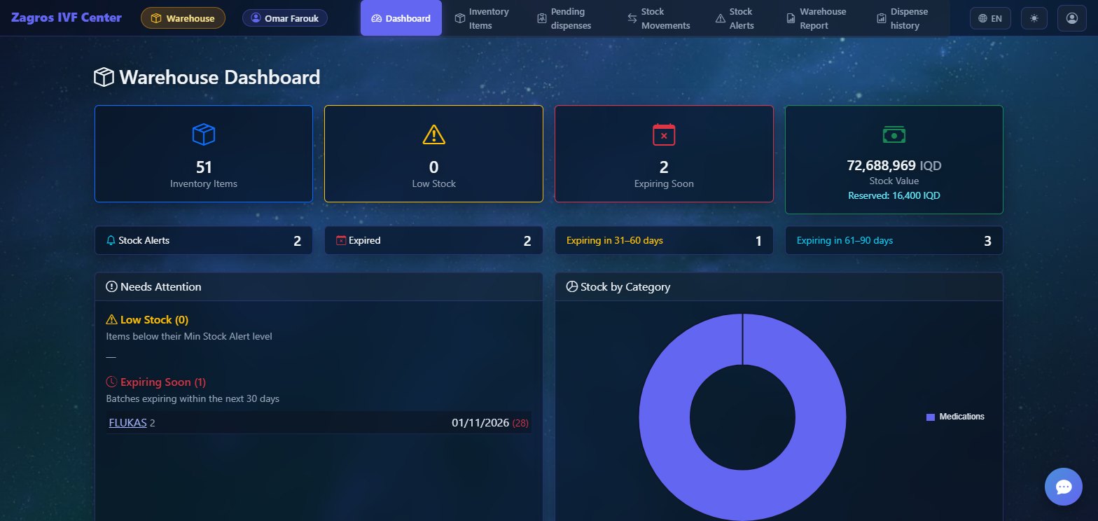Click the red calendar icon beside Expired

[341, 240]
